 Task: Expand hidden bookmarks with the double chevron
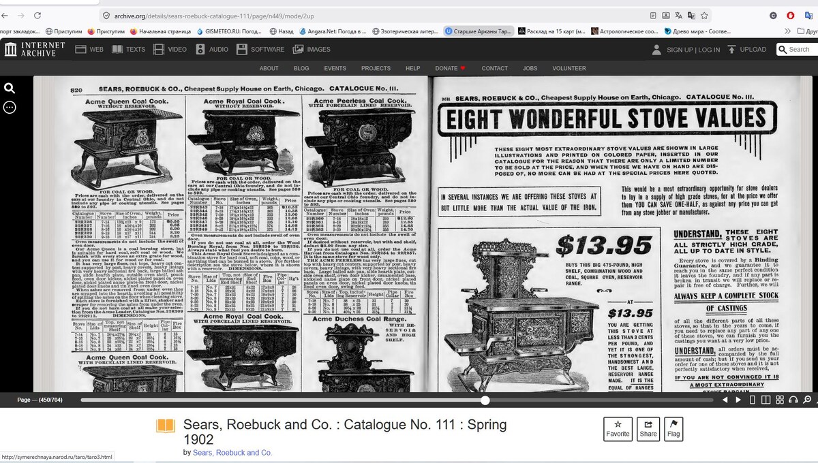point(788,31)
